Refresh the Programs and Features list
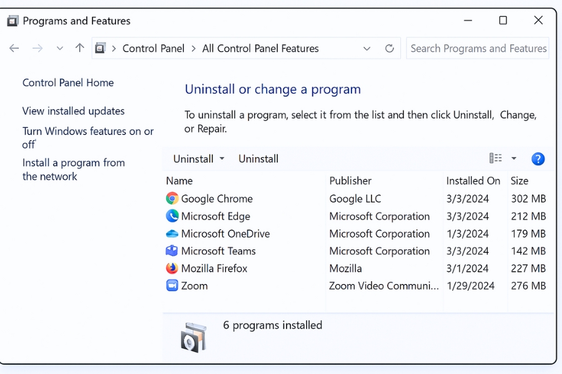The height and width of the screenshot is (374, 562). click(x=390, y=49)
